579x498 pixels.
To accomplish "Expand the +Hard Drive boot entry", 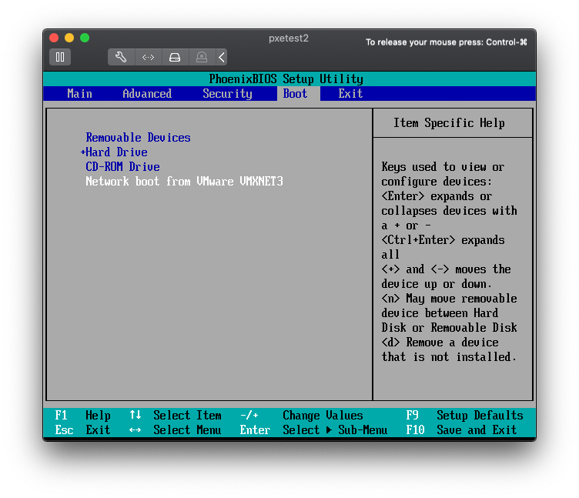I will [114, 152].
